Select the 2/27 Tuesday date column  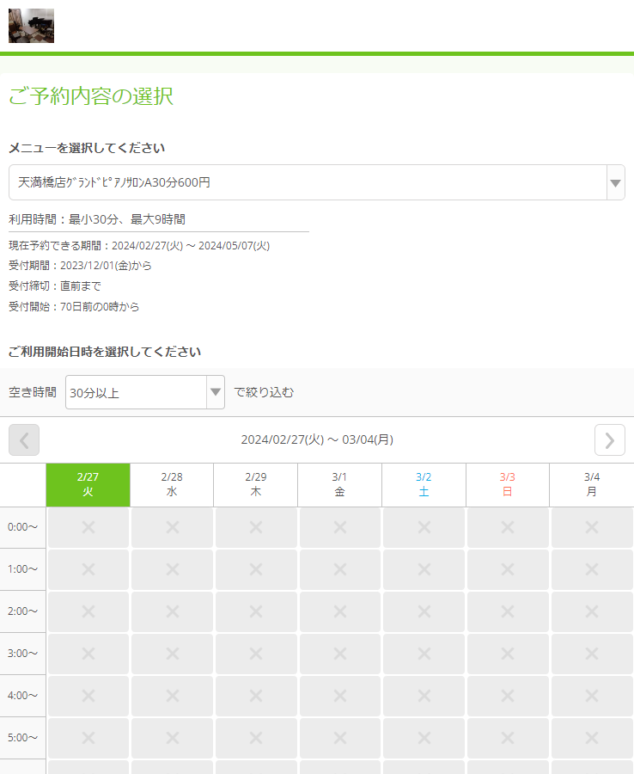(88, 485)
